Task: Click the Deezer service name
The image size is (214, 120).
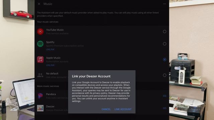Action: [x=50, y=107]
